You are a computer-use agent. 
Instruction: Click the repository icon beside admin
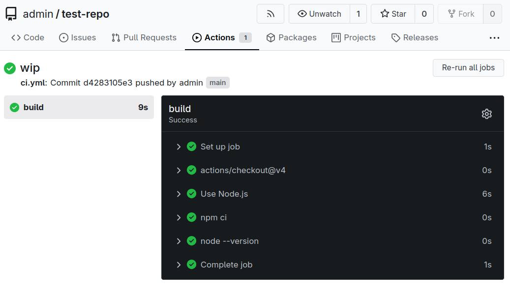coord(11,14)
